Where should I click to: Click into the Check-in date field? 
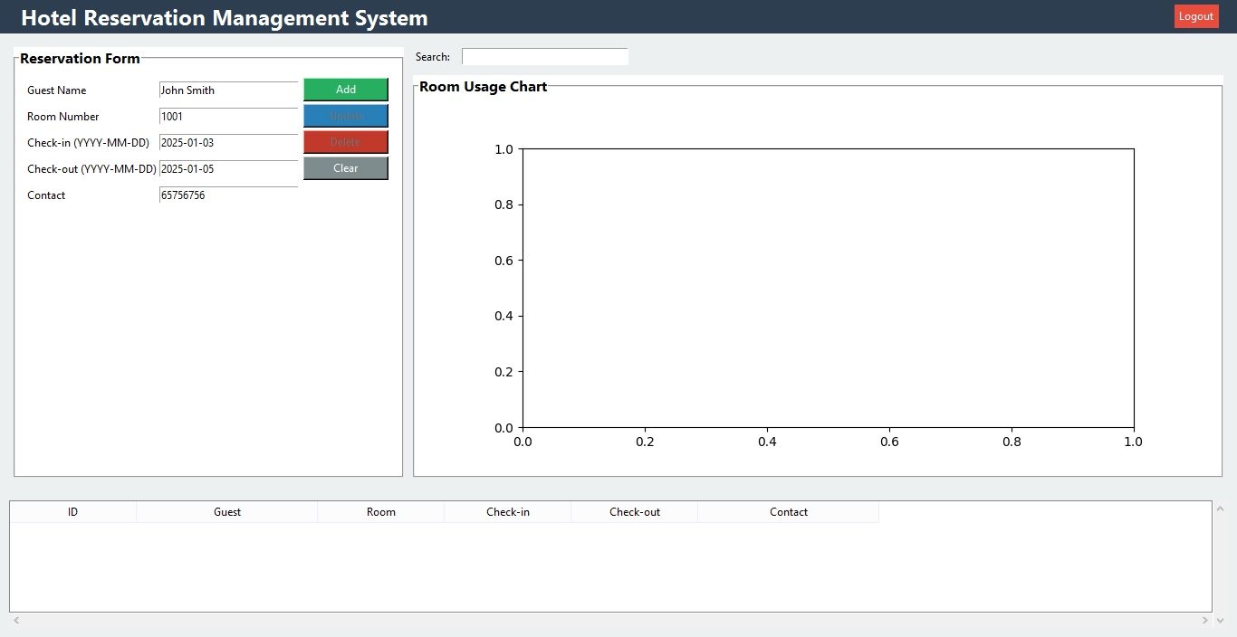228,143
